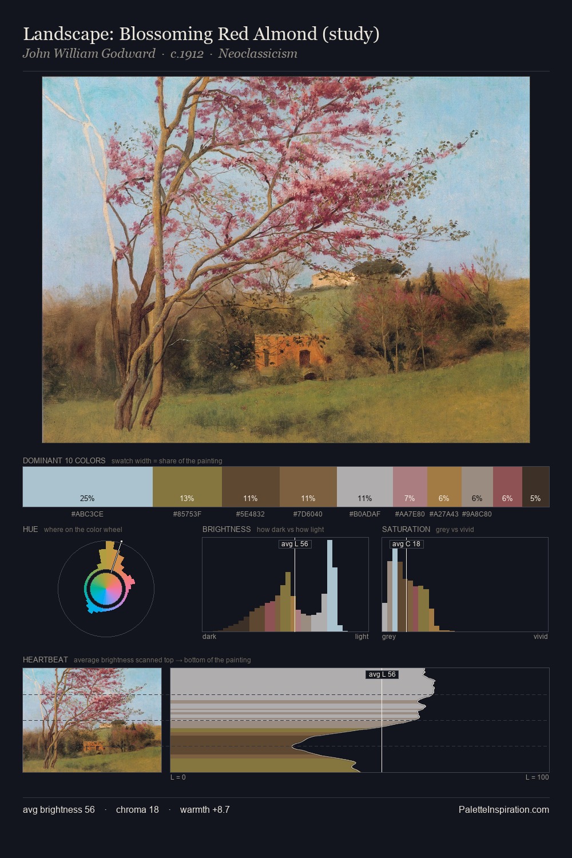Click hex code #5E4832
This screenshot has width=572, height=858.
pos(251,514)
